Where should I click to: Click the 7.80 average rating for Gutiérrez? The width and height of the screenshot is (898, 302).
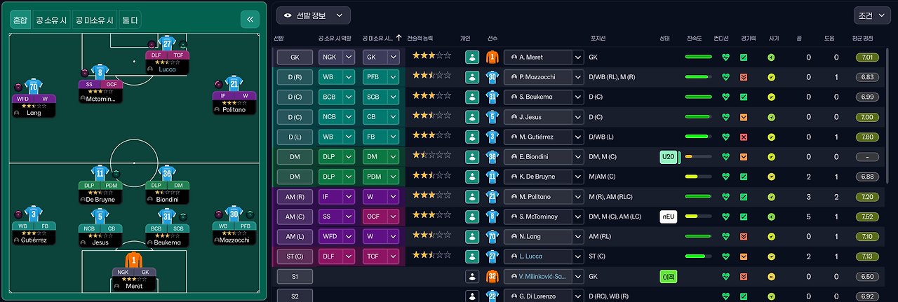pyautogui.click(x=868, y=137)
